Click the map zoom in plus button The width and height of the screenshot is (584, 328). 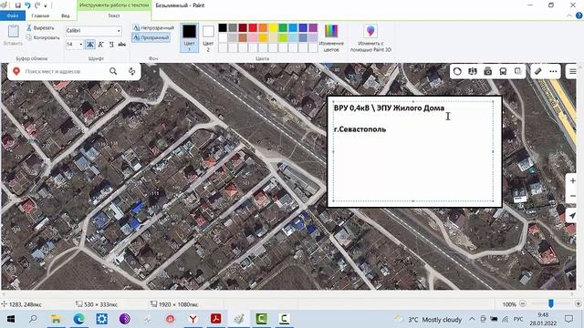[x=572, y=181]
